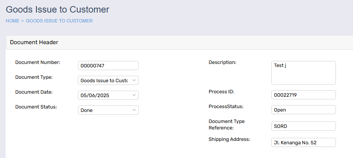The image size is (353, 158).
Task: Click into the Description text area
Action: 304,73
